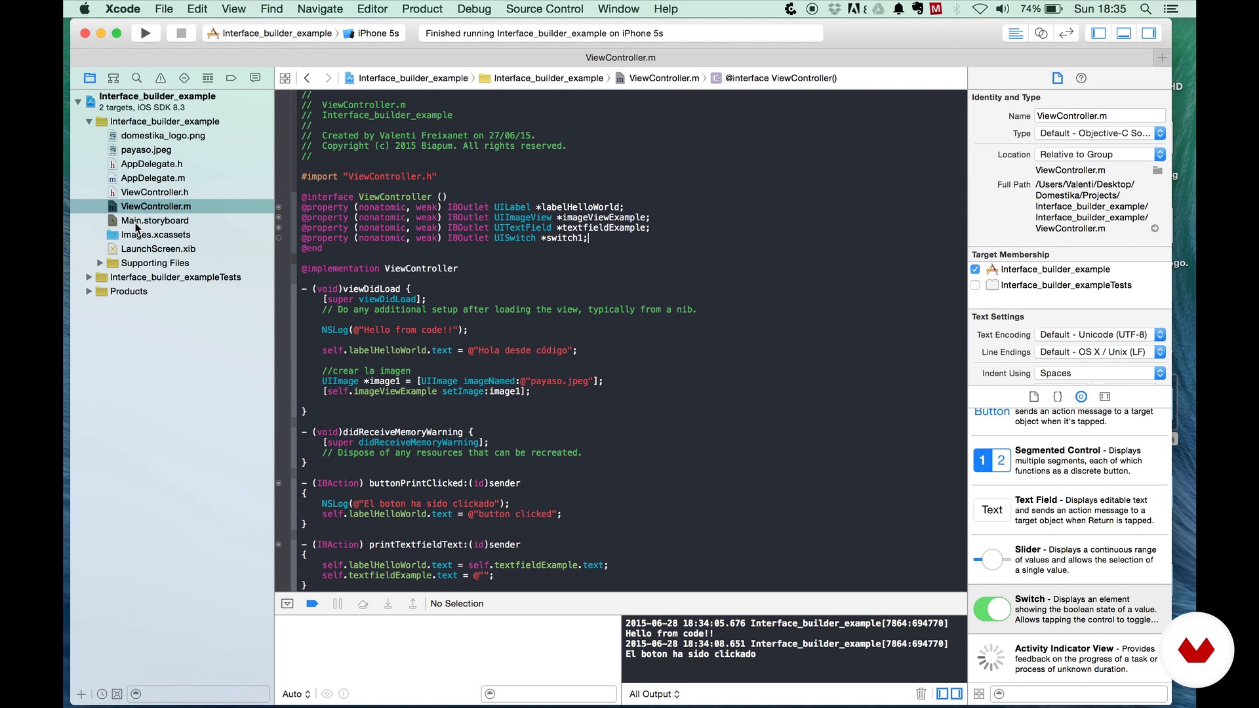Open the Report navigator
This screenshot has height=708, width=1259.
pyautogui.click(x=255, y=78)
